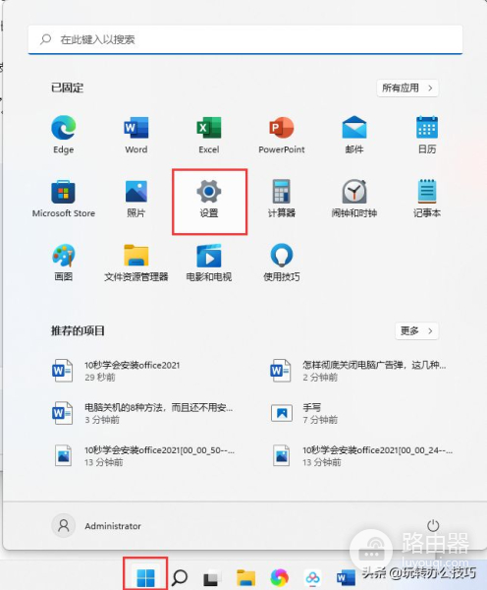The height and width of the screenshot is (590, 487).
Task: Open document 怎样彻底关闭电脑广告弹
Action: pyautogui.click(x=357, y=371)
